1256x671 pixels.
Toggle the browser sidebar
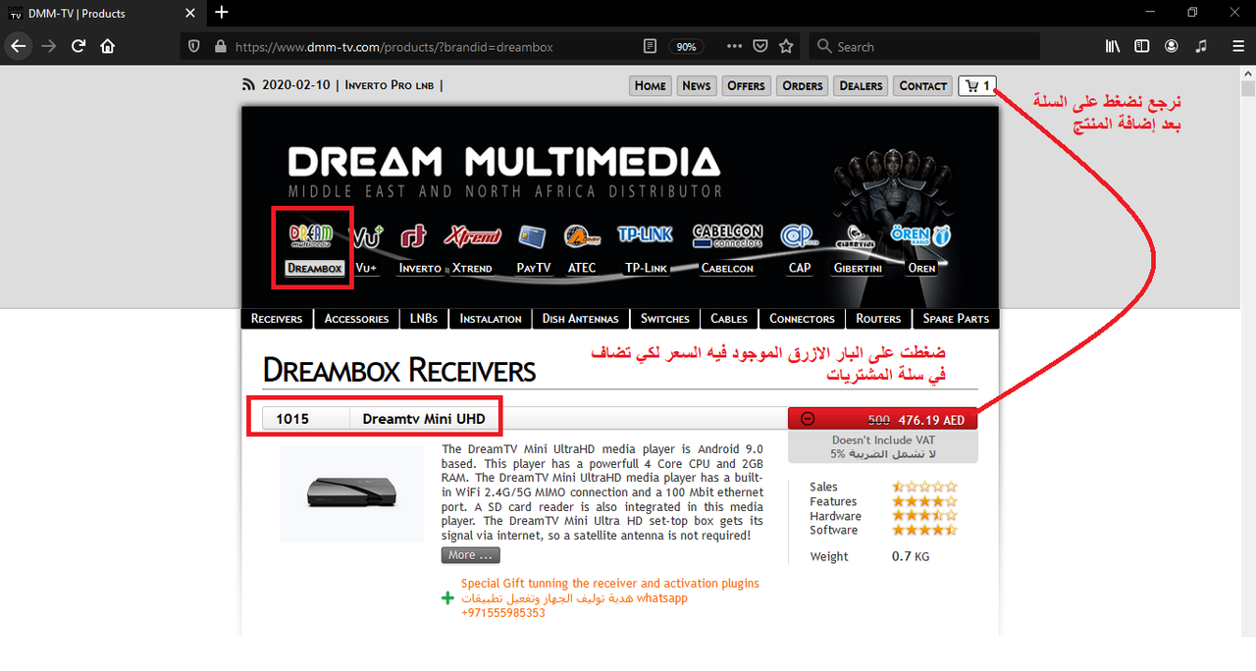point(1142,46)
